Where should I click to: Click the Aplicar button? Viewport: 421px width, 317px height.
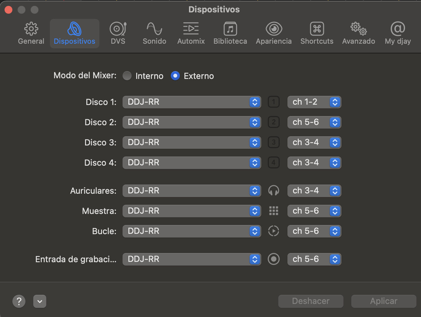384,301
